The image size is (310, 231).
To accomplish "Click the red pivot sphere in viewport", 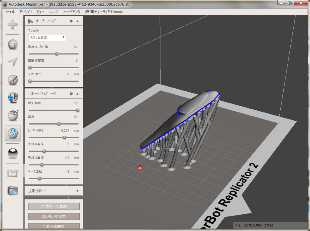I will coord(140,168).
